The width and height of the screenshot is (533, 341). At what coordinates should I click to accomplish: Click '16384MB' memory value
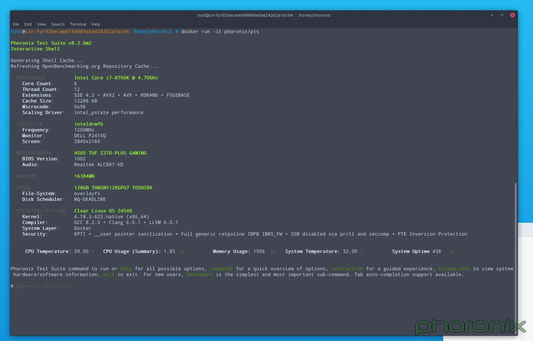coord(84,176)
